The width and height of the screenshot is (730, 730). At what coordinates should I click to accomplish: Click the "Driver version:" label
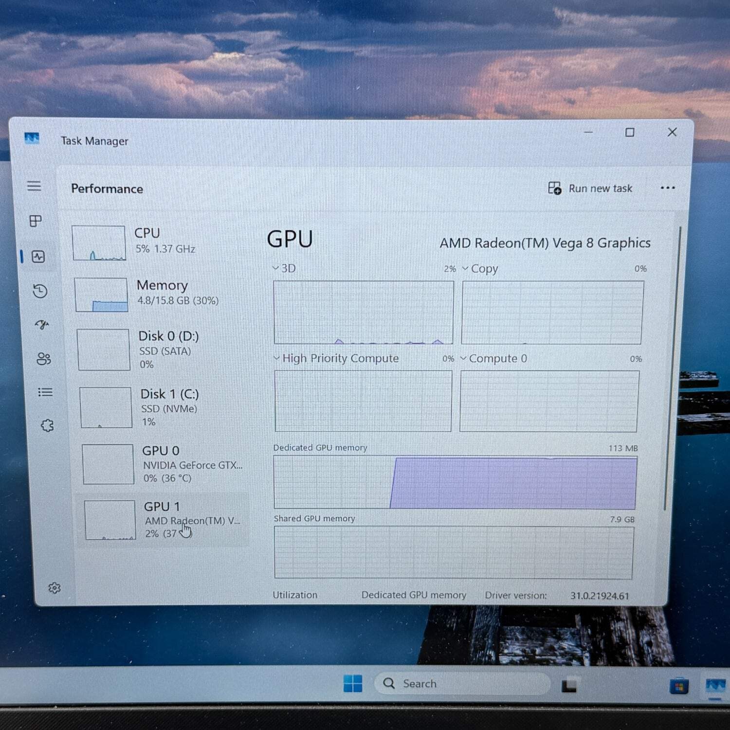tap(516, 595)
